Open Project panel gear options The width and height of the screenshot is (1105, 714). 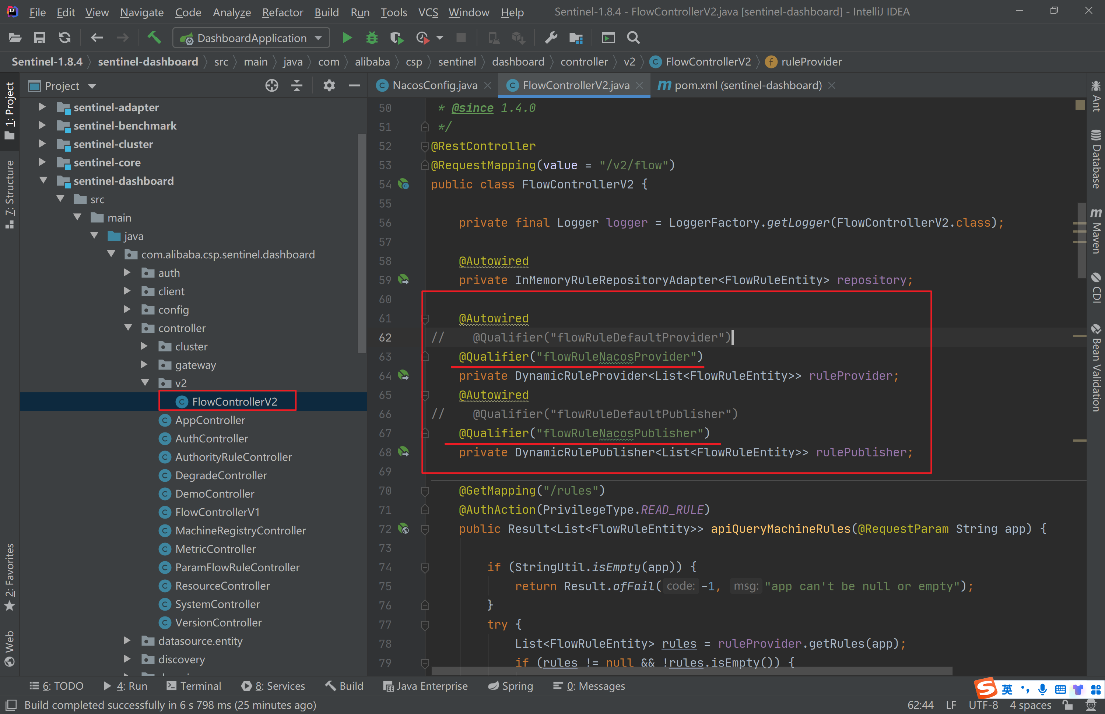329,86
